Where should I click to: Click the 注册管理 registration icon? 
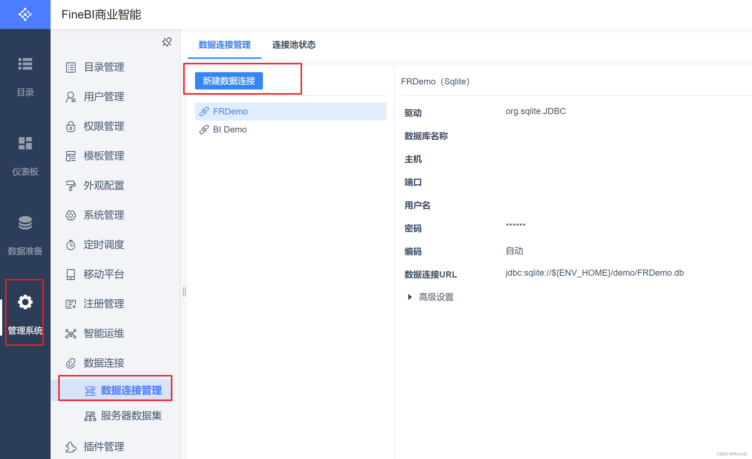tap(71, 304)
